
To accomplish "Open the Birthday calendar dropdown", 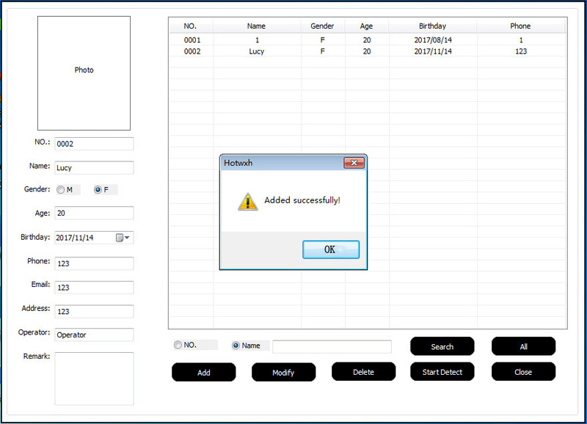I will pyautogui.click(x=123, y=238).
